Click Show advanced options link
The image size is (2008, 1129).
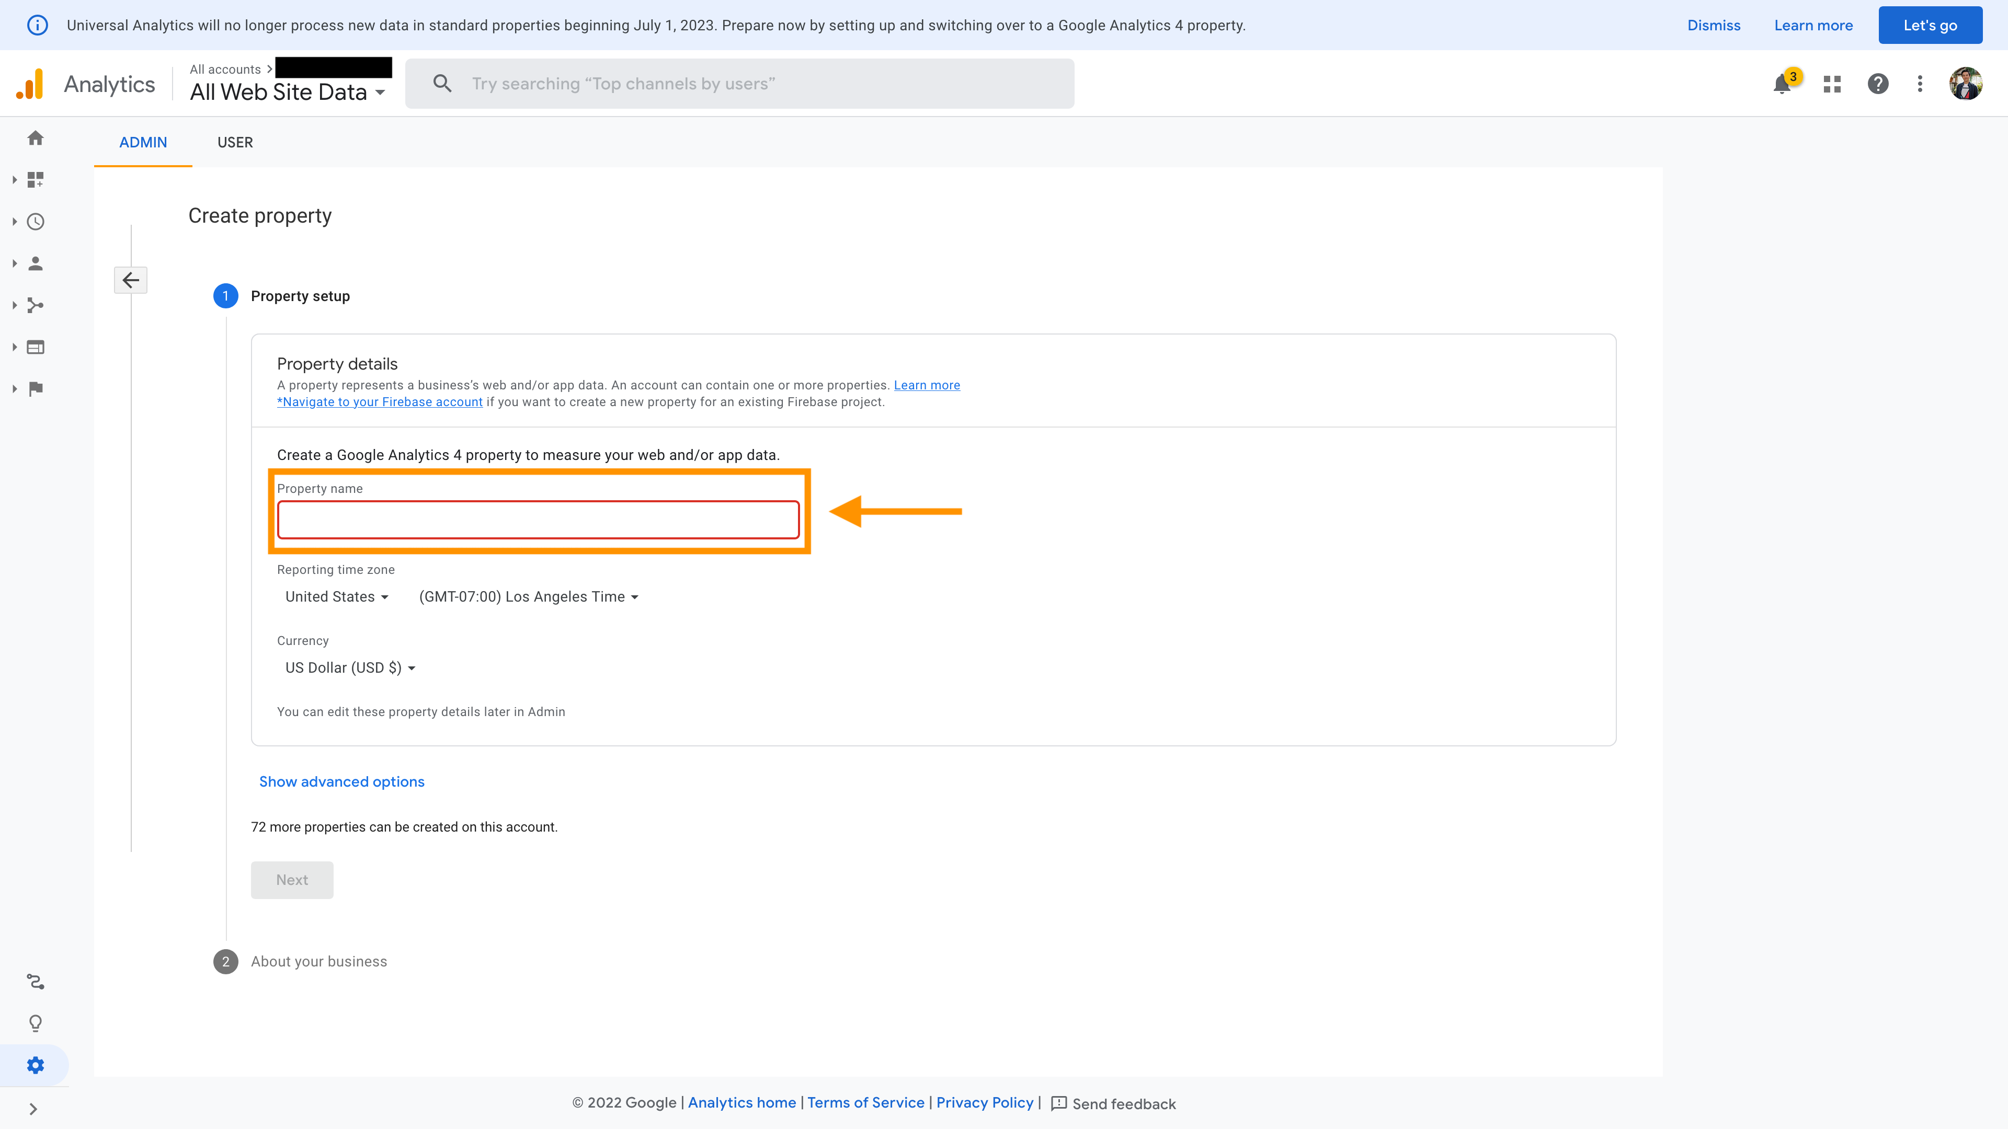click(341, 781)
